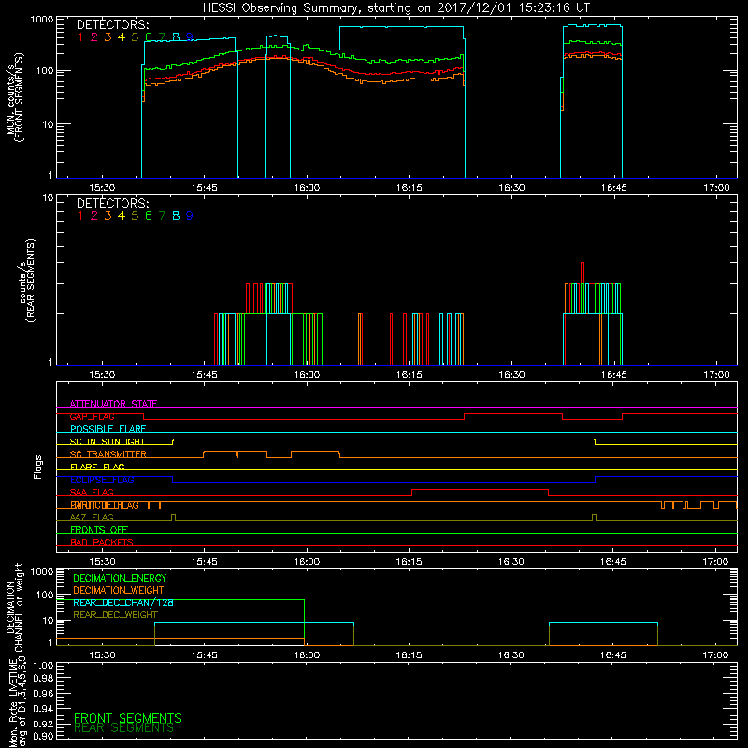
Task: Click the 1000 y-axis value on the decimation plot
Action: tap(42, 571)
